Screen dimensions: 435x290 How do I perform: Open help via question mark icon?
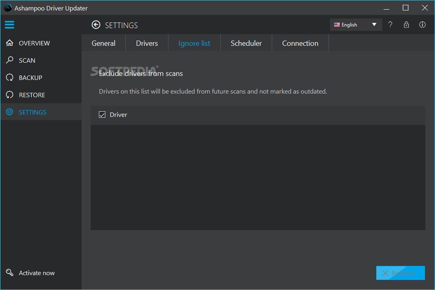point(390,25)
